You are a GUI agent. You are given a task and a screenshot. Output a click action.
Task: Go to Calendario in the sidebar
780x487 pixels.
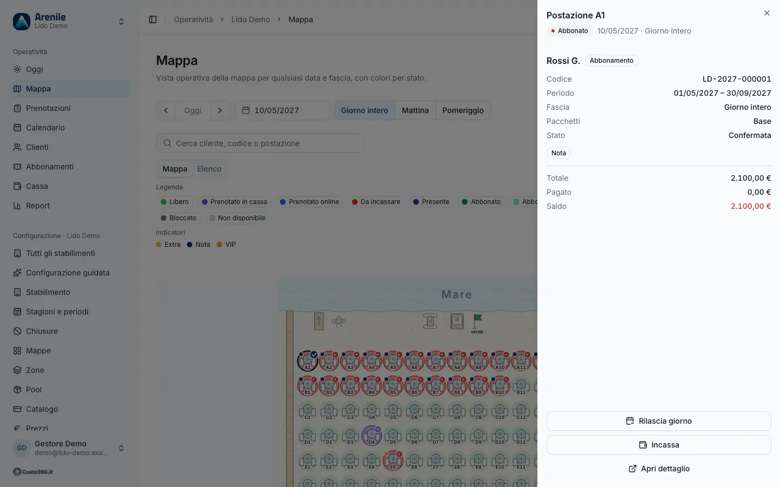click(x=69, y=128)
